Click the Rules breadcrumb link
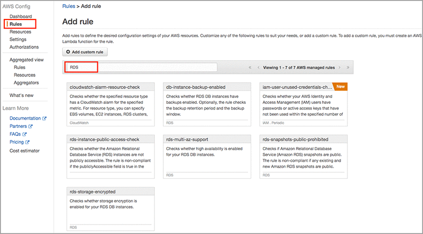Viewport: 423px width, 234px height. point(69,6)
